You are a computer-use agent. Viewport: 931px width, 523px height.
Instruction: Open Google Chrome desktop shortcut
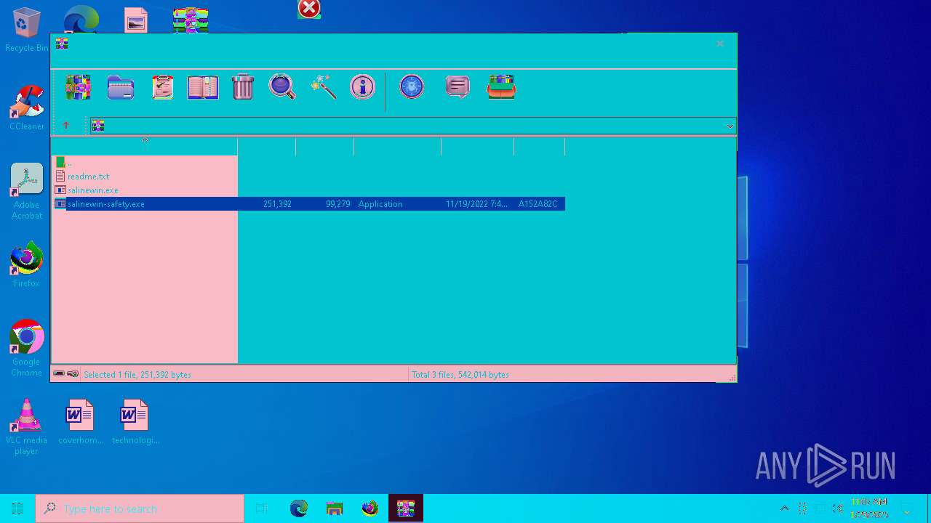click(x=26, y=349)
